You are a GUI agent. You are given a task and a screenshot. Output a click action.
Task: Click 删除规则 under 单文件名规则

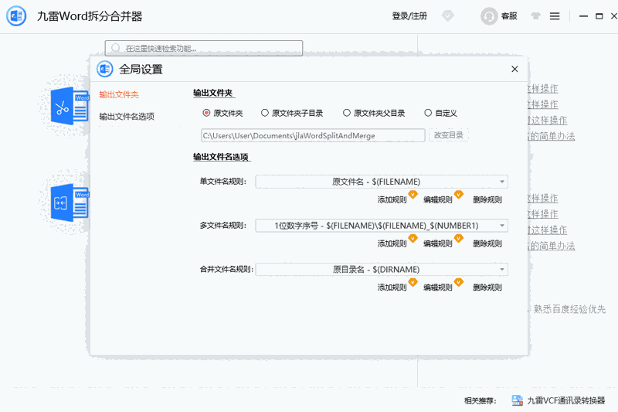coord(487,200)
